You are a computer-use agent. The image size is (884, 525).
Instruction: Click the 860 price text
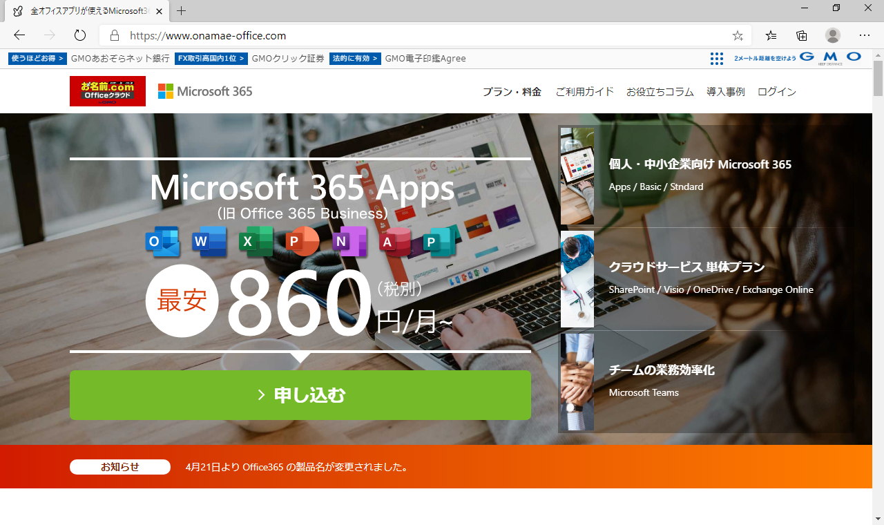(300, 302)
